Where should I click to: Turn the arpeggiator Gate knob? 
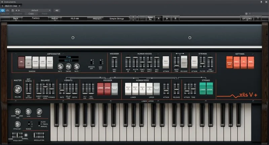coord(60,66)
